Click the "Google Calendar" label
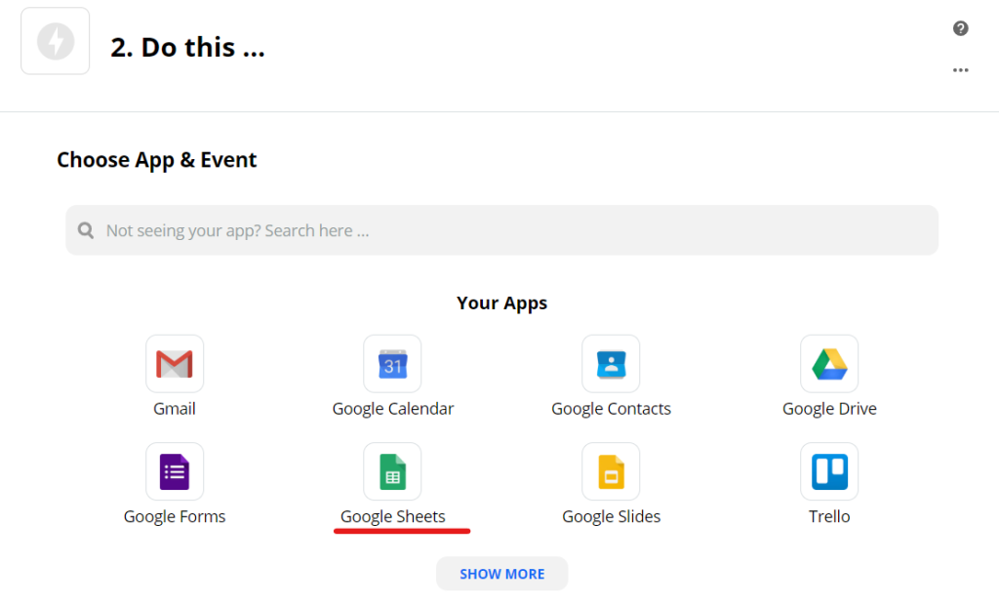 [393, 409]
